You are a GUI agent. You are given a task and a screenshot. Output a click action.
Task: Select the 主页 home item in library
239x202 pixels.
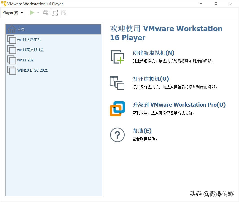tap(53, 29)
